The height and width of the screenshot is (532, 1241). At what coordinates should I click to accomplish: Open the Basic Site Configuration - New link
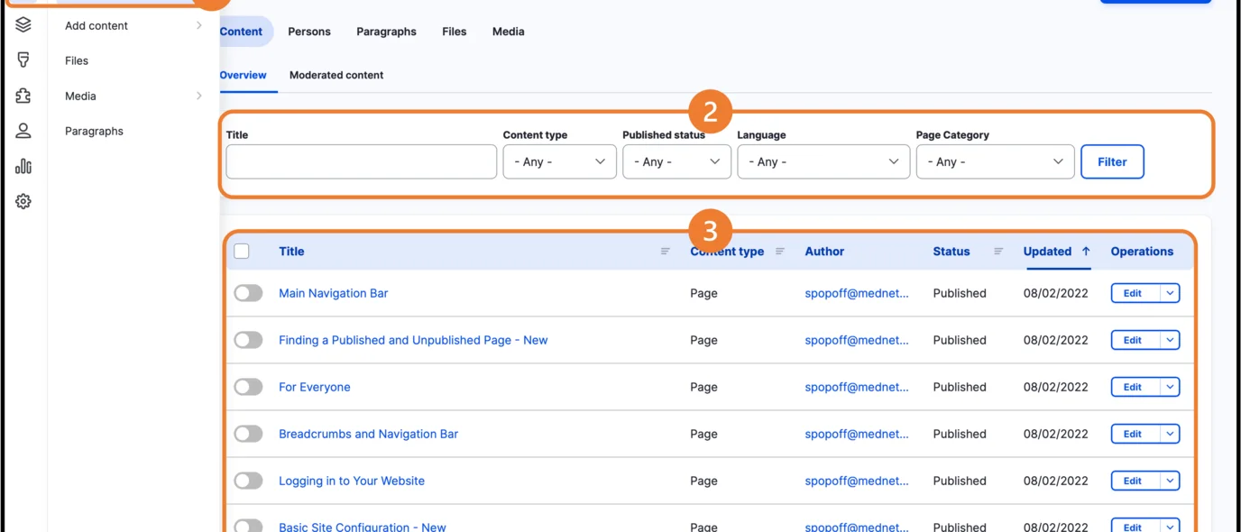[x=362, y=527]
